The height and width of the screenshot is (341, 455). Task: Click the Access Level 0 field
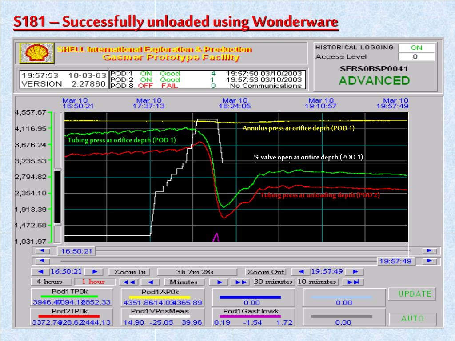point(416,56)
